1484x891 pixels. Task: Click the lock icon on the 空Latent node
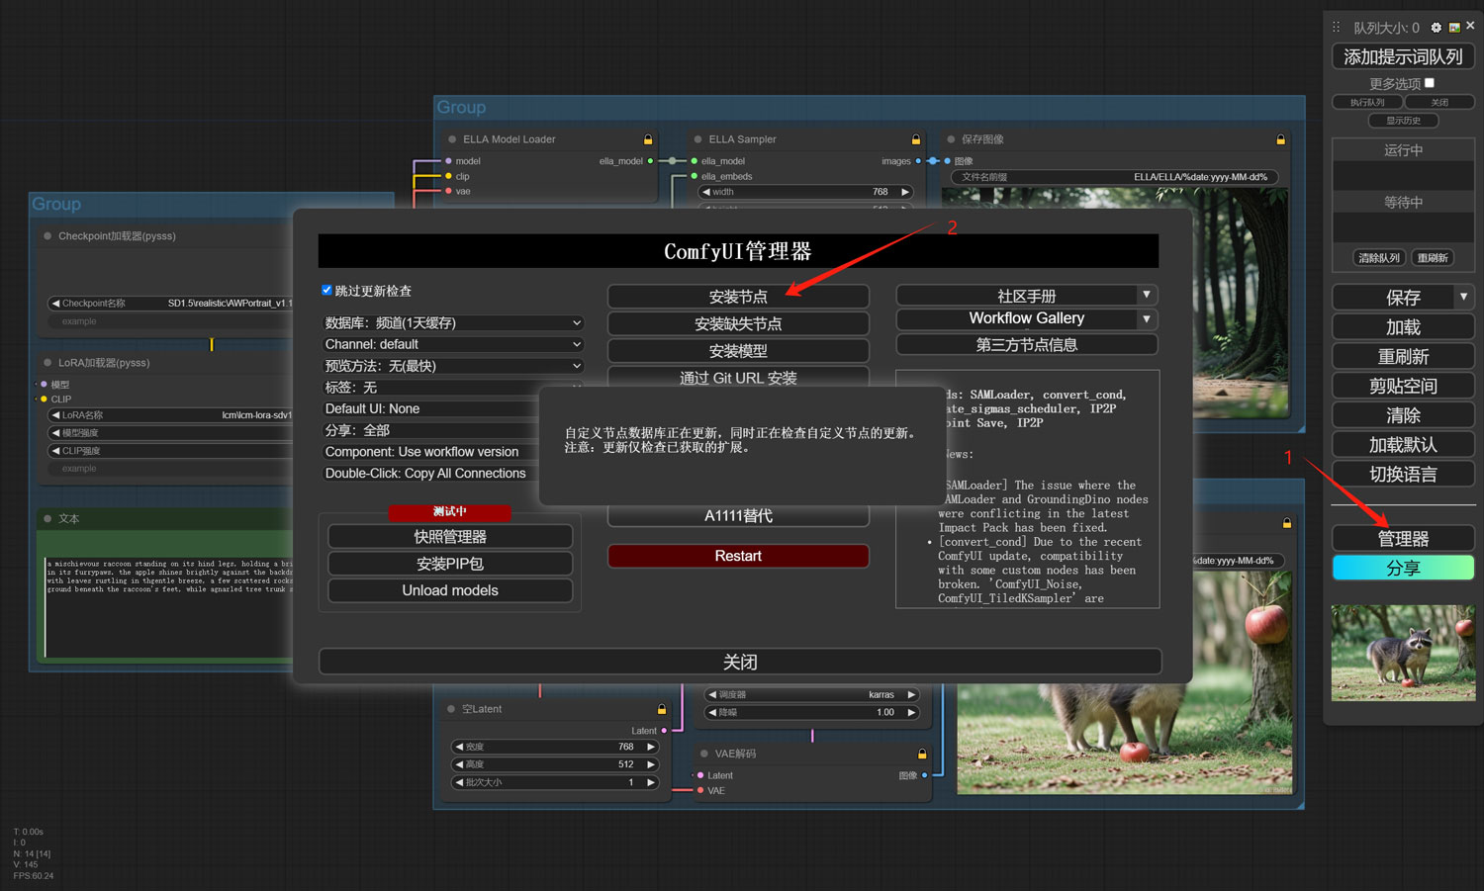pyautogui.click(x=660, y=709)
